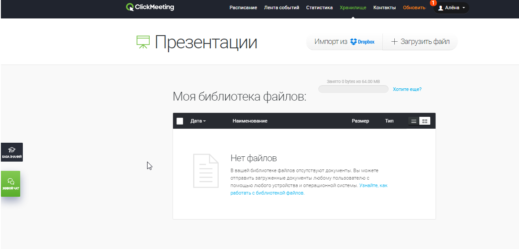Viewport: 519px width, 249px height.
Task: Click the Загрузить файл button
Action: tap(420, 42)
